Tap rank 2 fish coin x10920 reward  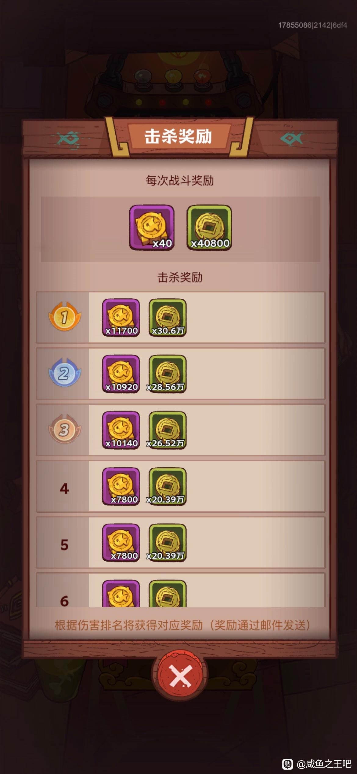pyautogui.click(x=121, y=374)
